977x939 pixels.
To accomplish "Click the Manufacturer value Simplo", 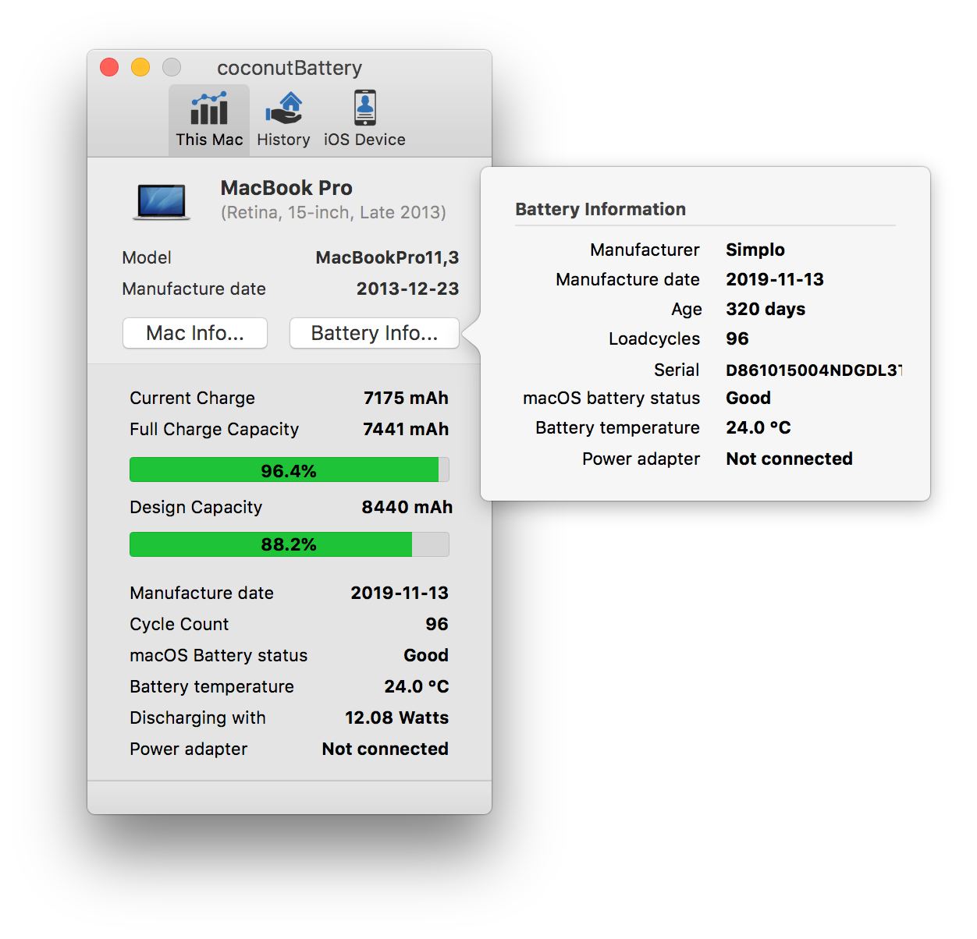I will (755, 250).
